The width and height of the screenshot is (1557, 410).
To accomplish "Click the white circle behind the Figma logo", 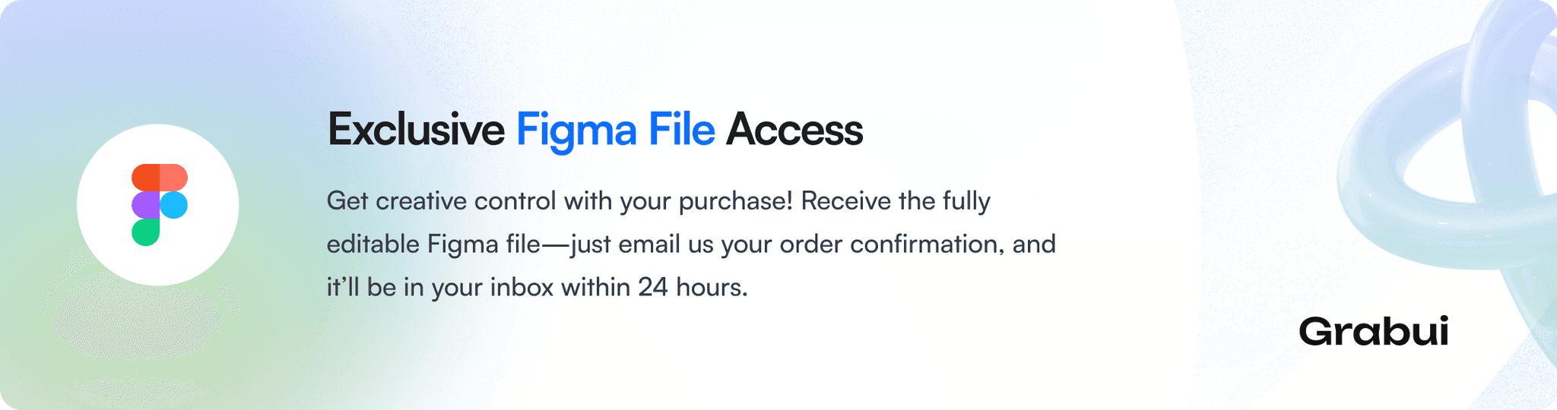I will point(158,205).
